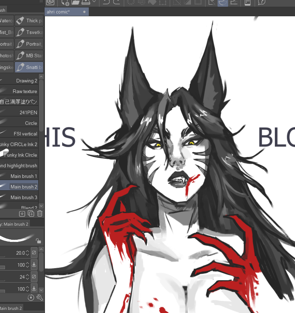The height and width of the screenshot is (313, 295).
Task: Open dynamics button beside 20.0 value
Action: [34, 253]
